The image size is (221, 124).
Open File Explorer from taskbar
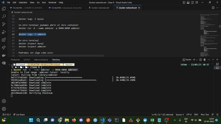(x=67, y=120)
